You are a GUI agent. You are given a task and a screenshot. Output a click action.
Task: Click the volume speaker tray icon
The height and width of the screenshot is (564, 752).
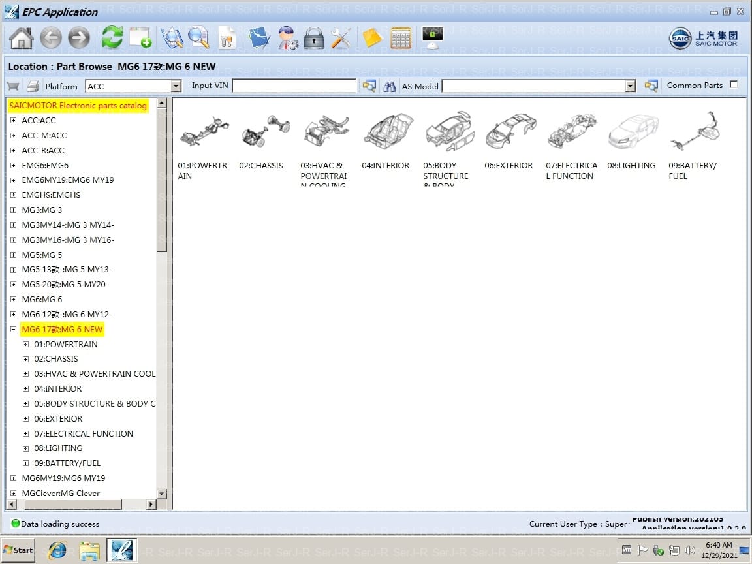(689, 550)
